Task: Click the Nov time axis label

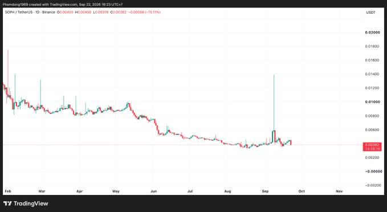Action: click(339, 191)
